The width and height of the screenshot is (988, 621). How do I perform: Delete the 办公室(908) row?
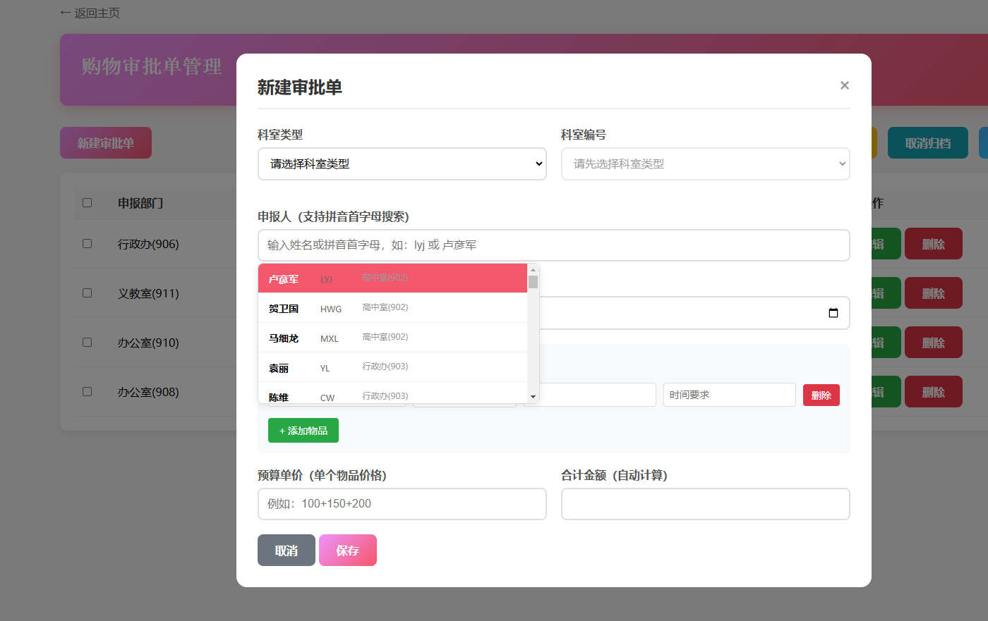(x=934, y=392)
